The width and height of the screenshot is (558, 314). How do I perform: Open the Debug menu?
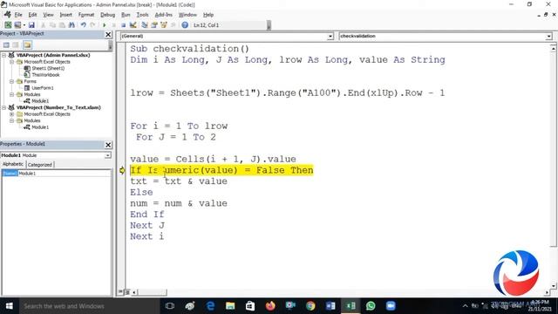coord(107,15)
